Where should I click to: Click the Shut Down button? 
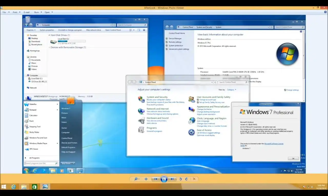67,163
